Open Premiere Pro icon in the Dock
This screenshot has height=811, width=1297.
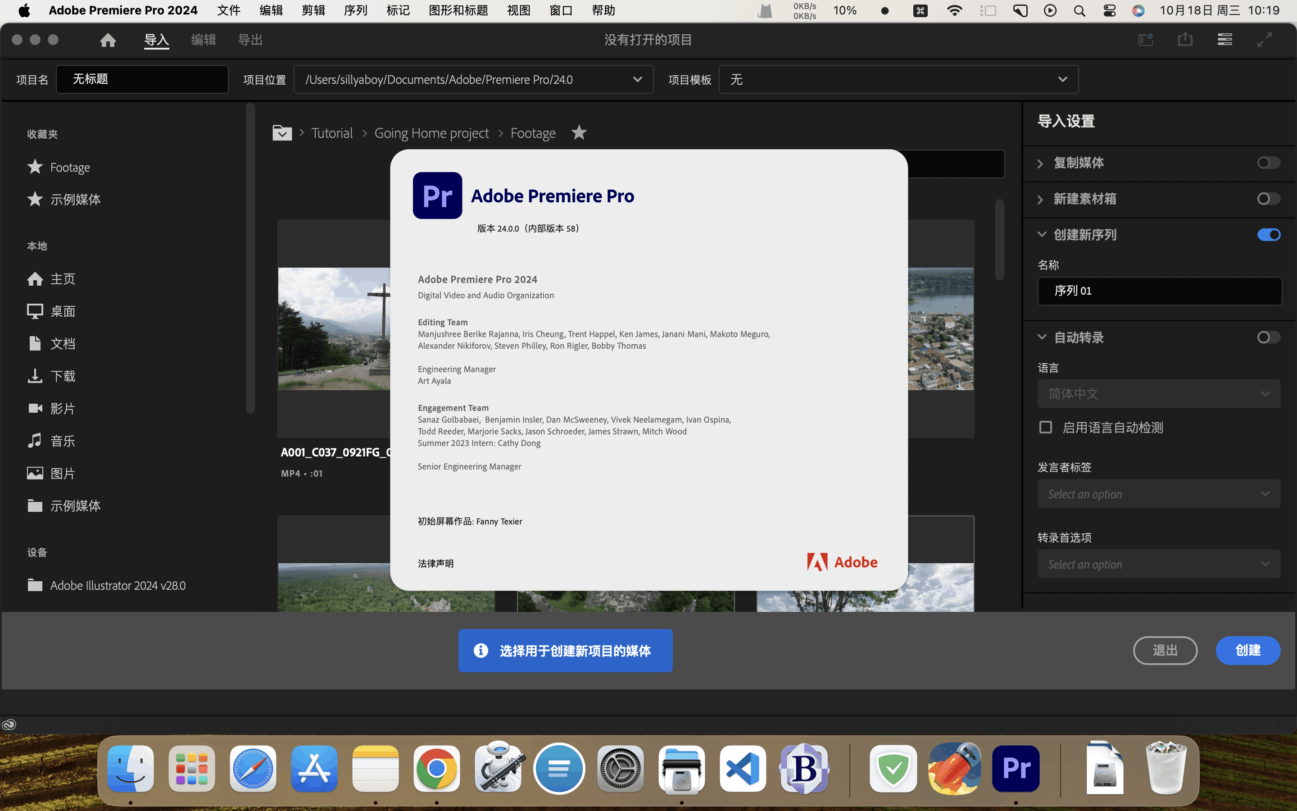click(x=1016, y=768)
